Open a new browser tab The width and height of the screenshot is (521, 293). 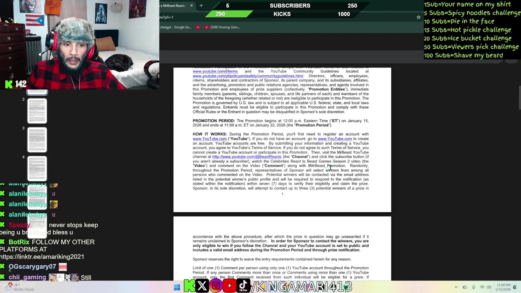201,6
